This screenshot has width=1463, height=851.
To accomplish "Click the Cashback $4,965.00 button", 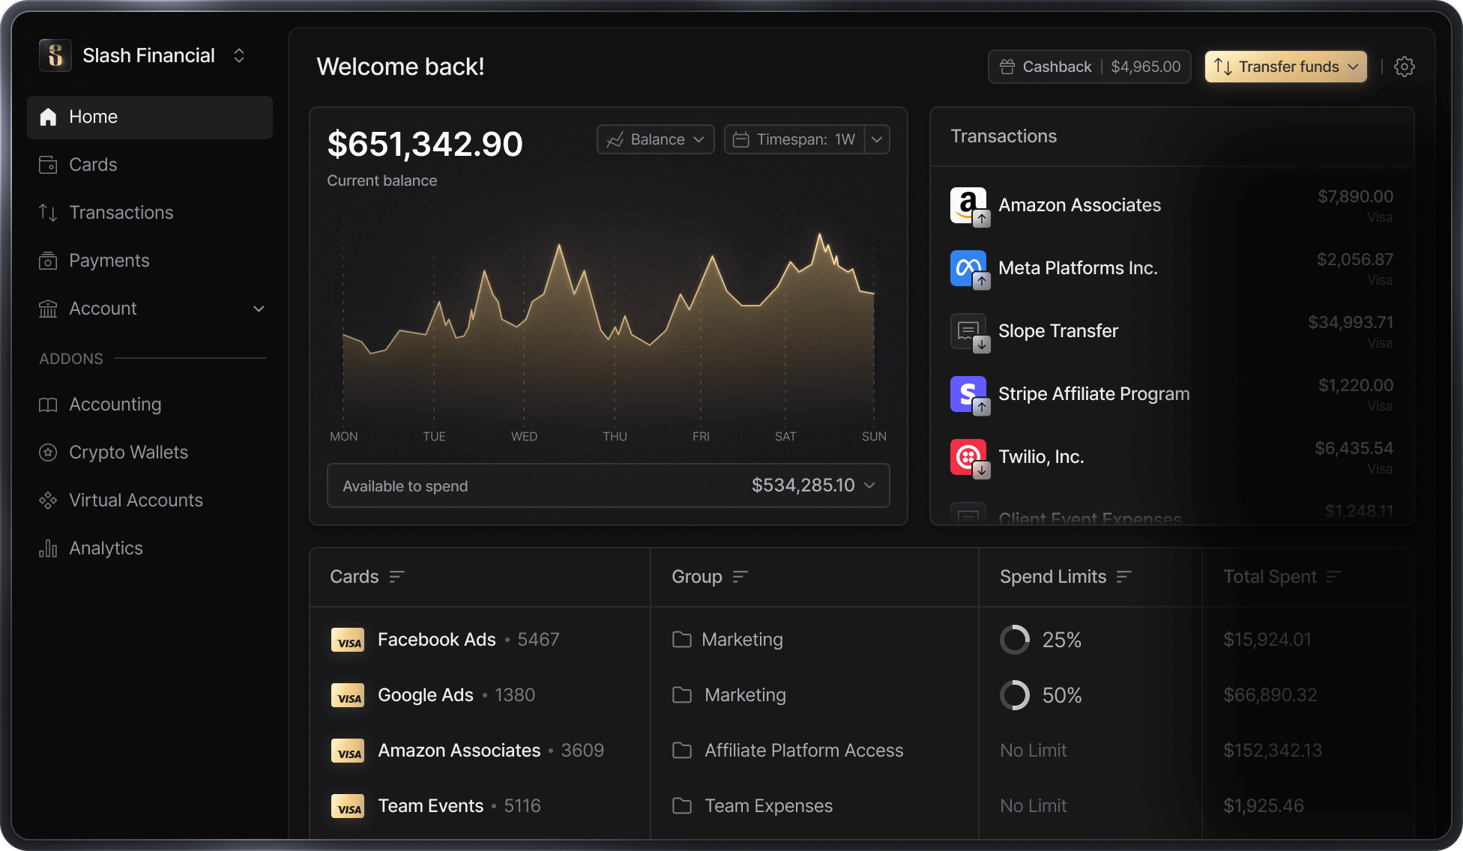I will (1089, 67).
